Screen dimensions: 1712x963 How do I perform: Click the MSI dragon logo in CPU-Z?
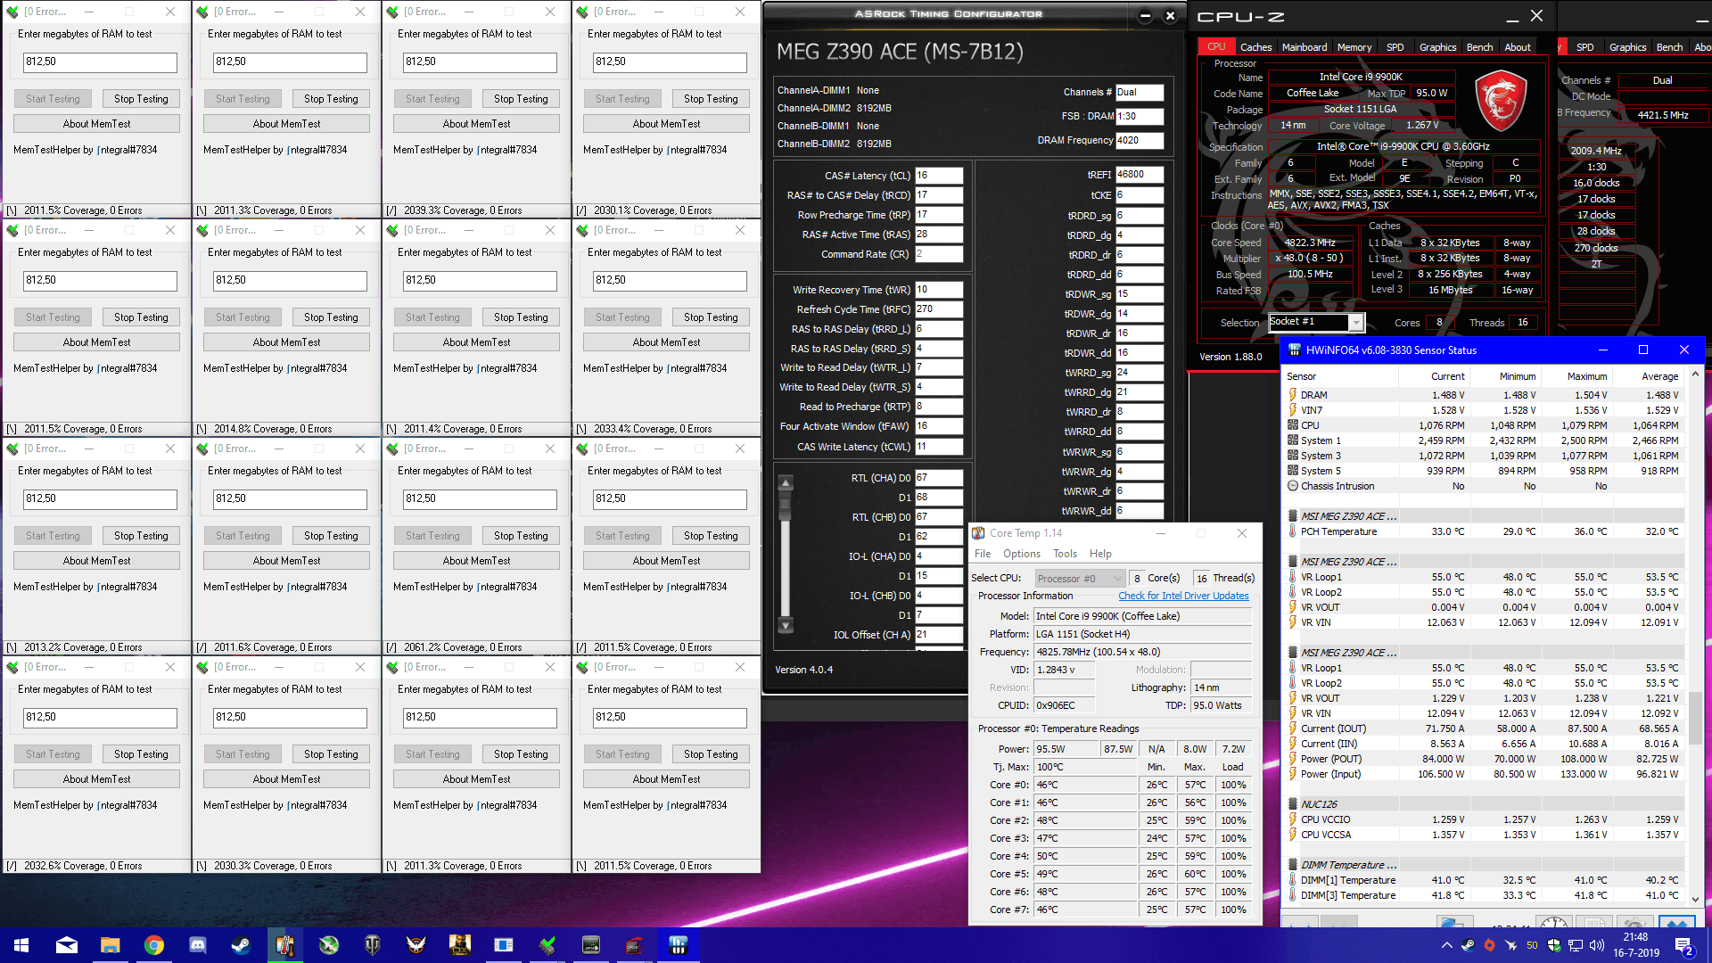tap(1501, 102)
